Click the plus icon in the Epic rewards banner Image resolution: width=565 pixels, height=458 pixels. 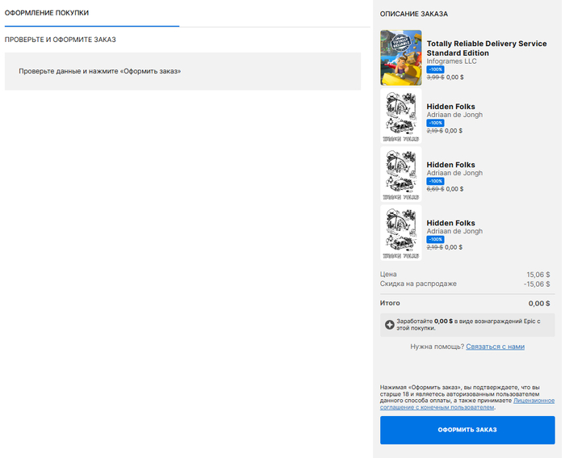pos(390,325)
